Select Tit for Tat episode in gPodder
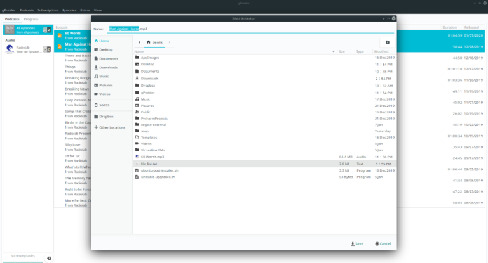 point(73,158)
